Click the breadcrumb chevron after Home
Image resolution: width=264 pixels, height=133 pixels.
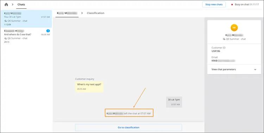tap(13, 5)
